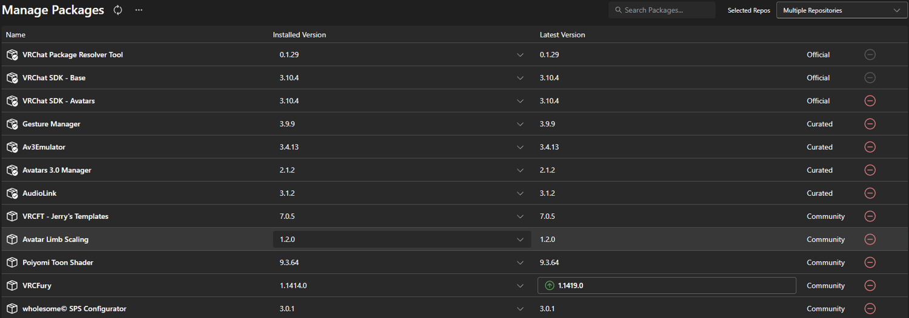Update VRCFury to version 1.1419.0
The width and height of the screenshot is (909, 318).
[667, 285]
